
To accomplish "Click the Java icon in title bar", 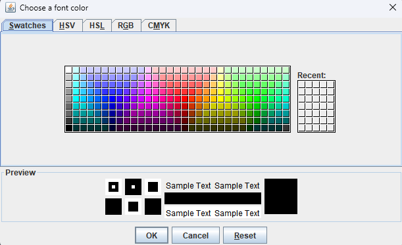I will point(11,7).
